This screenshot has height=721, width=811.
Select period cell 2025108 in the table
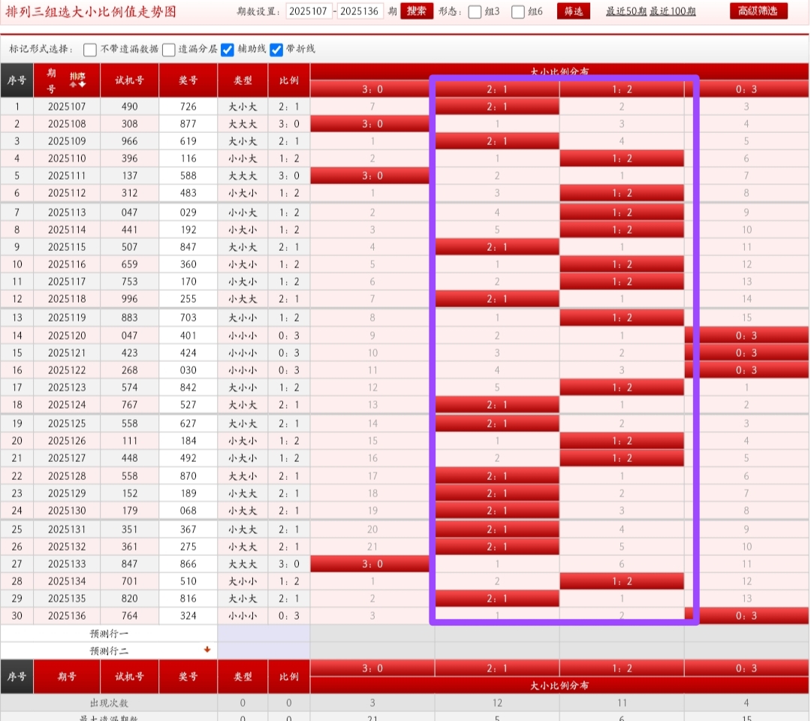click(x=67, y=124)
